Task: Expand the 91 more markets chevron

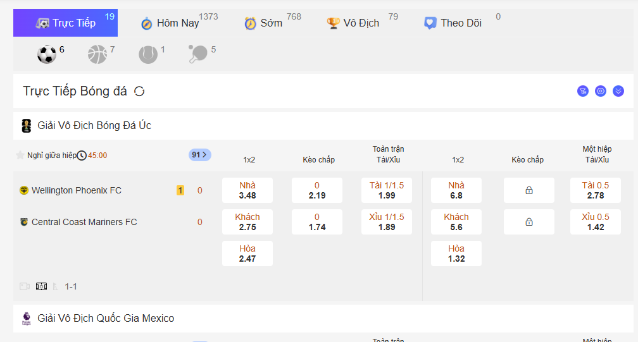Action: (200, 155)
